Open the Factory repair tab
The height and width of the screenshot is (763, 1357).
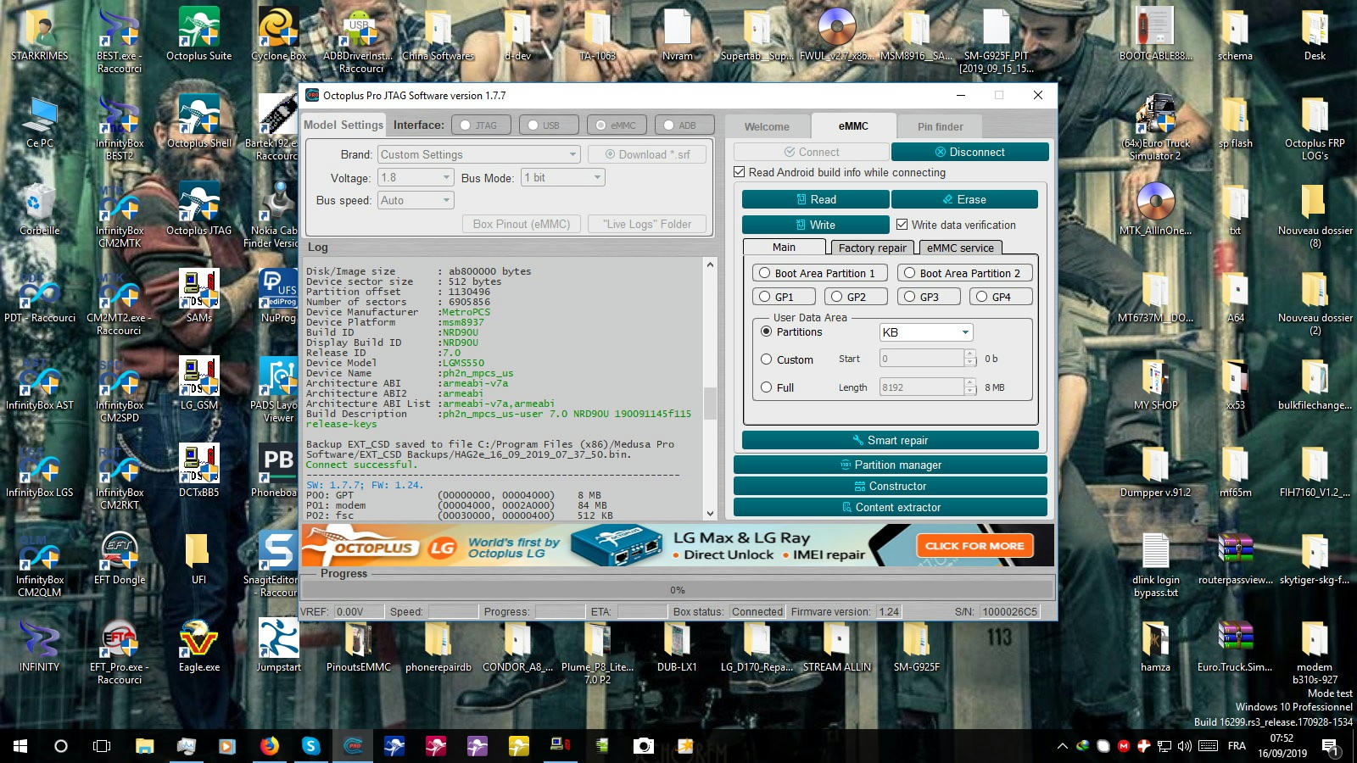872,248
